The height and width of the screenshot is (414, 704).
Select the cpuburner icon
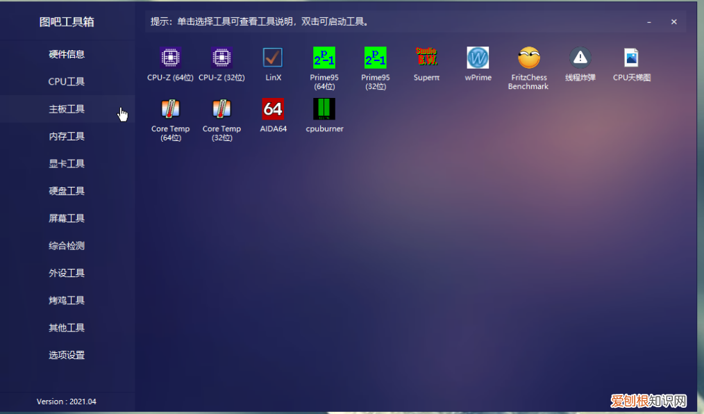point(324,109)
